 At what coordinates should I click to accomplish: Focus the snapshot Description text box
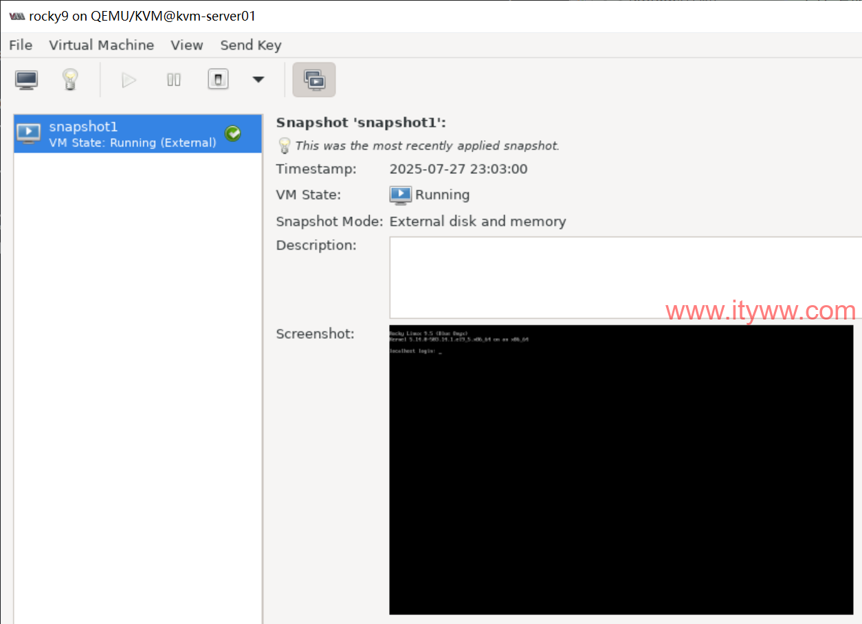coord(626,278)
